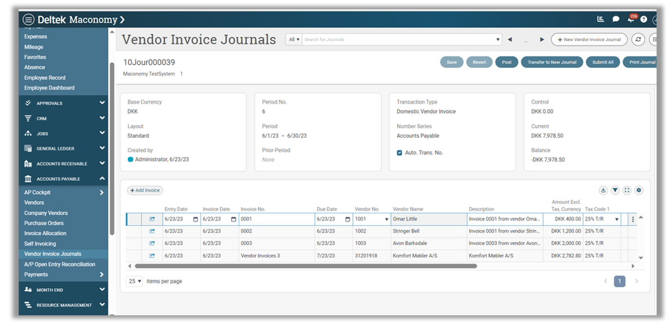Open the table settings gear icon
Screen dimensions: 670x325
point(639,190)
